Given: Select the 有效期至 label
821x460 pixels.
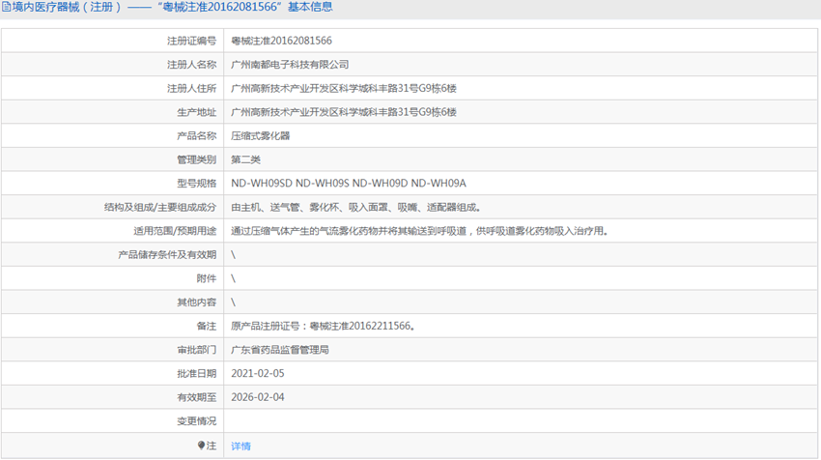Looking at the screenshot, I should (196, 397).
